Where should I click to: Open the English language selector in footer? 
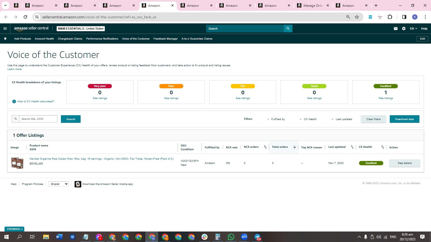click(x=59, y=184)
